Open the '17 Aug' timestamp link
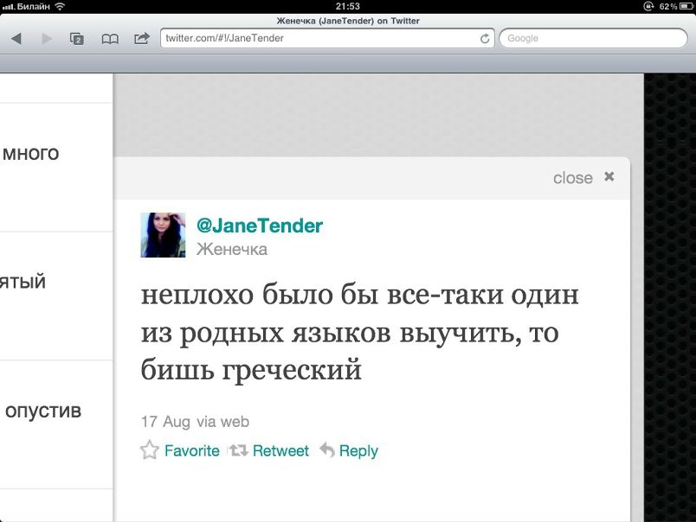 pos(165,422)
